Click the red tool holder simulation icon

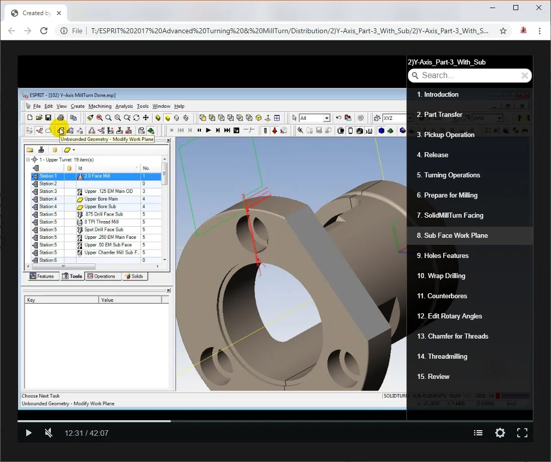pyautogui.click(x=274, y=130)
